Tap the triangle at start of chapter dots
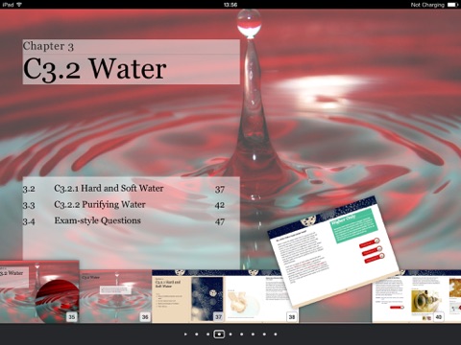The height and width of the screenshot is (345, 461). pyautogui.click(x=185, y=334)
